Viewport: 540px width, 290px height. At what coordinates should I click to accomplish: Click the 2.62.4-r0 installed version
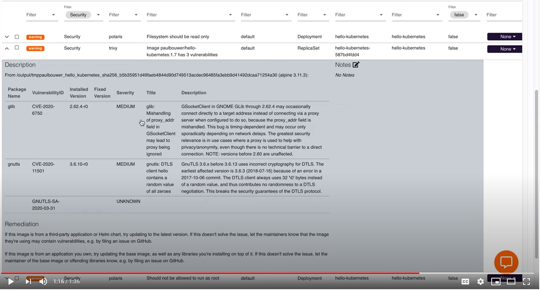[x=79, y=106]
